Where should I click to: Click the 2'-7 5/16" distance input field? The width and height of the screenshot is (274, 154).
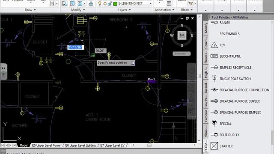tap(76, 47)
